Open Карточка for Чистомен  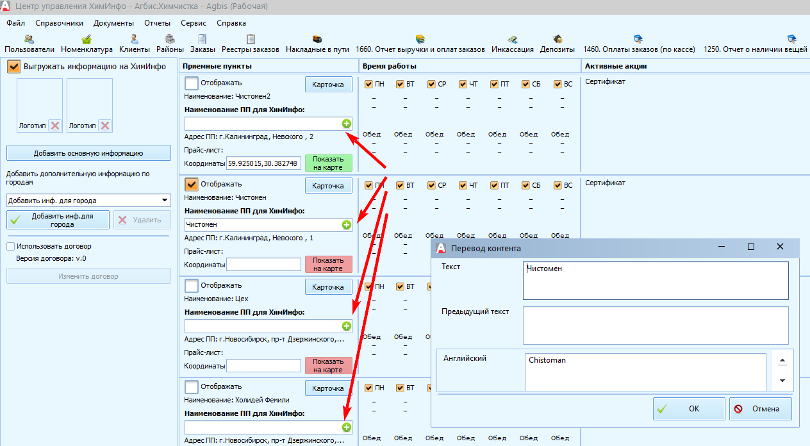point(328,186)
